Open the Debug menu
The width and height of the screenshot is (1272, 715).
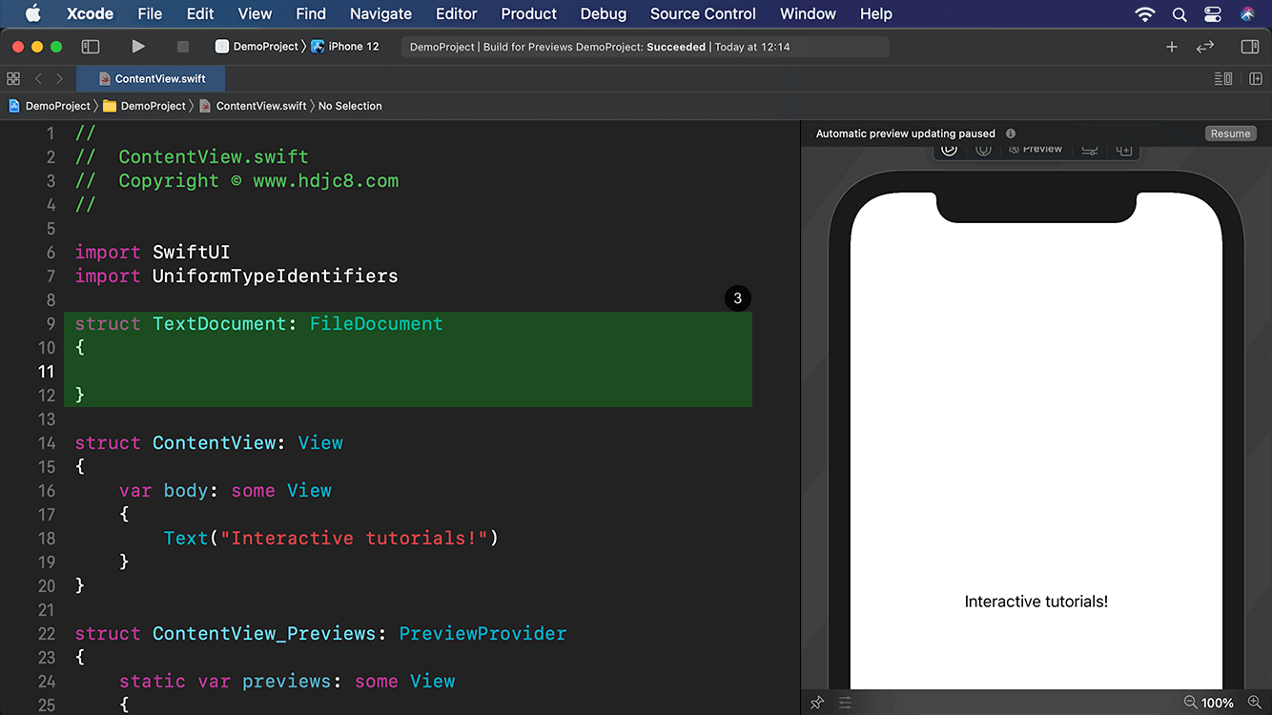(604, 13)
